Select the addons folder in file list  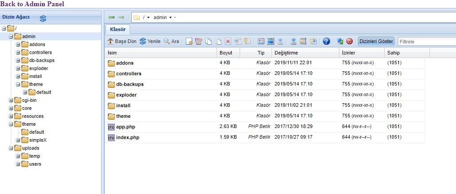click(x=265, y=63)
